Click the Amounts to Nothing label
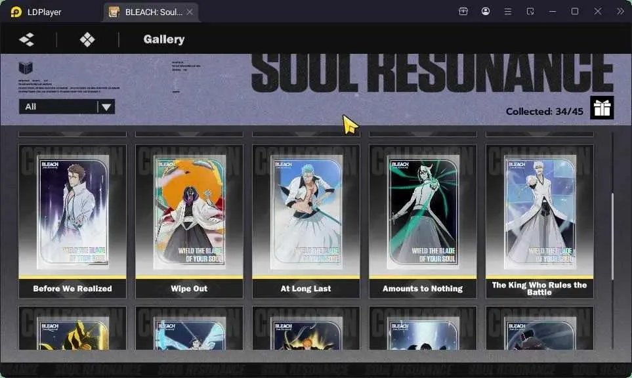632x378 pixels. tap(423, 289)
